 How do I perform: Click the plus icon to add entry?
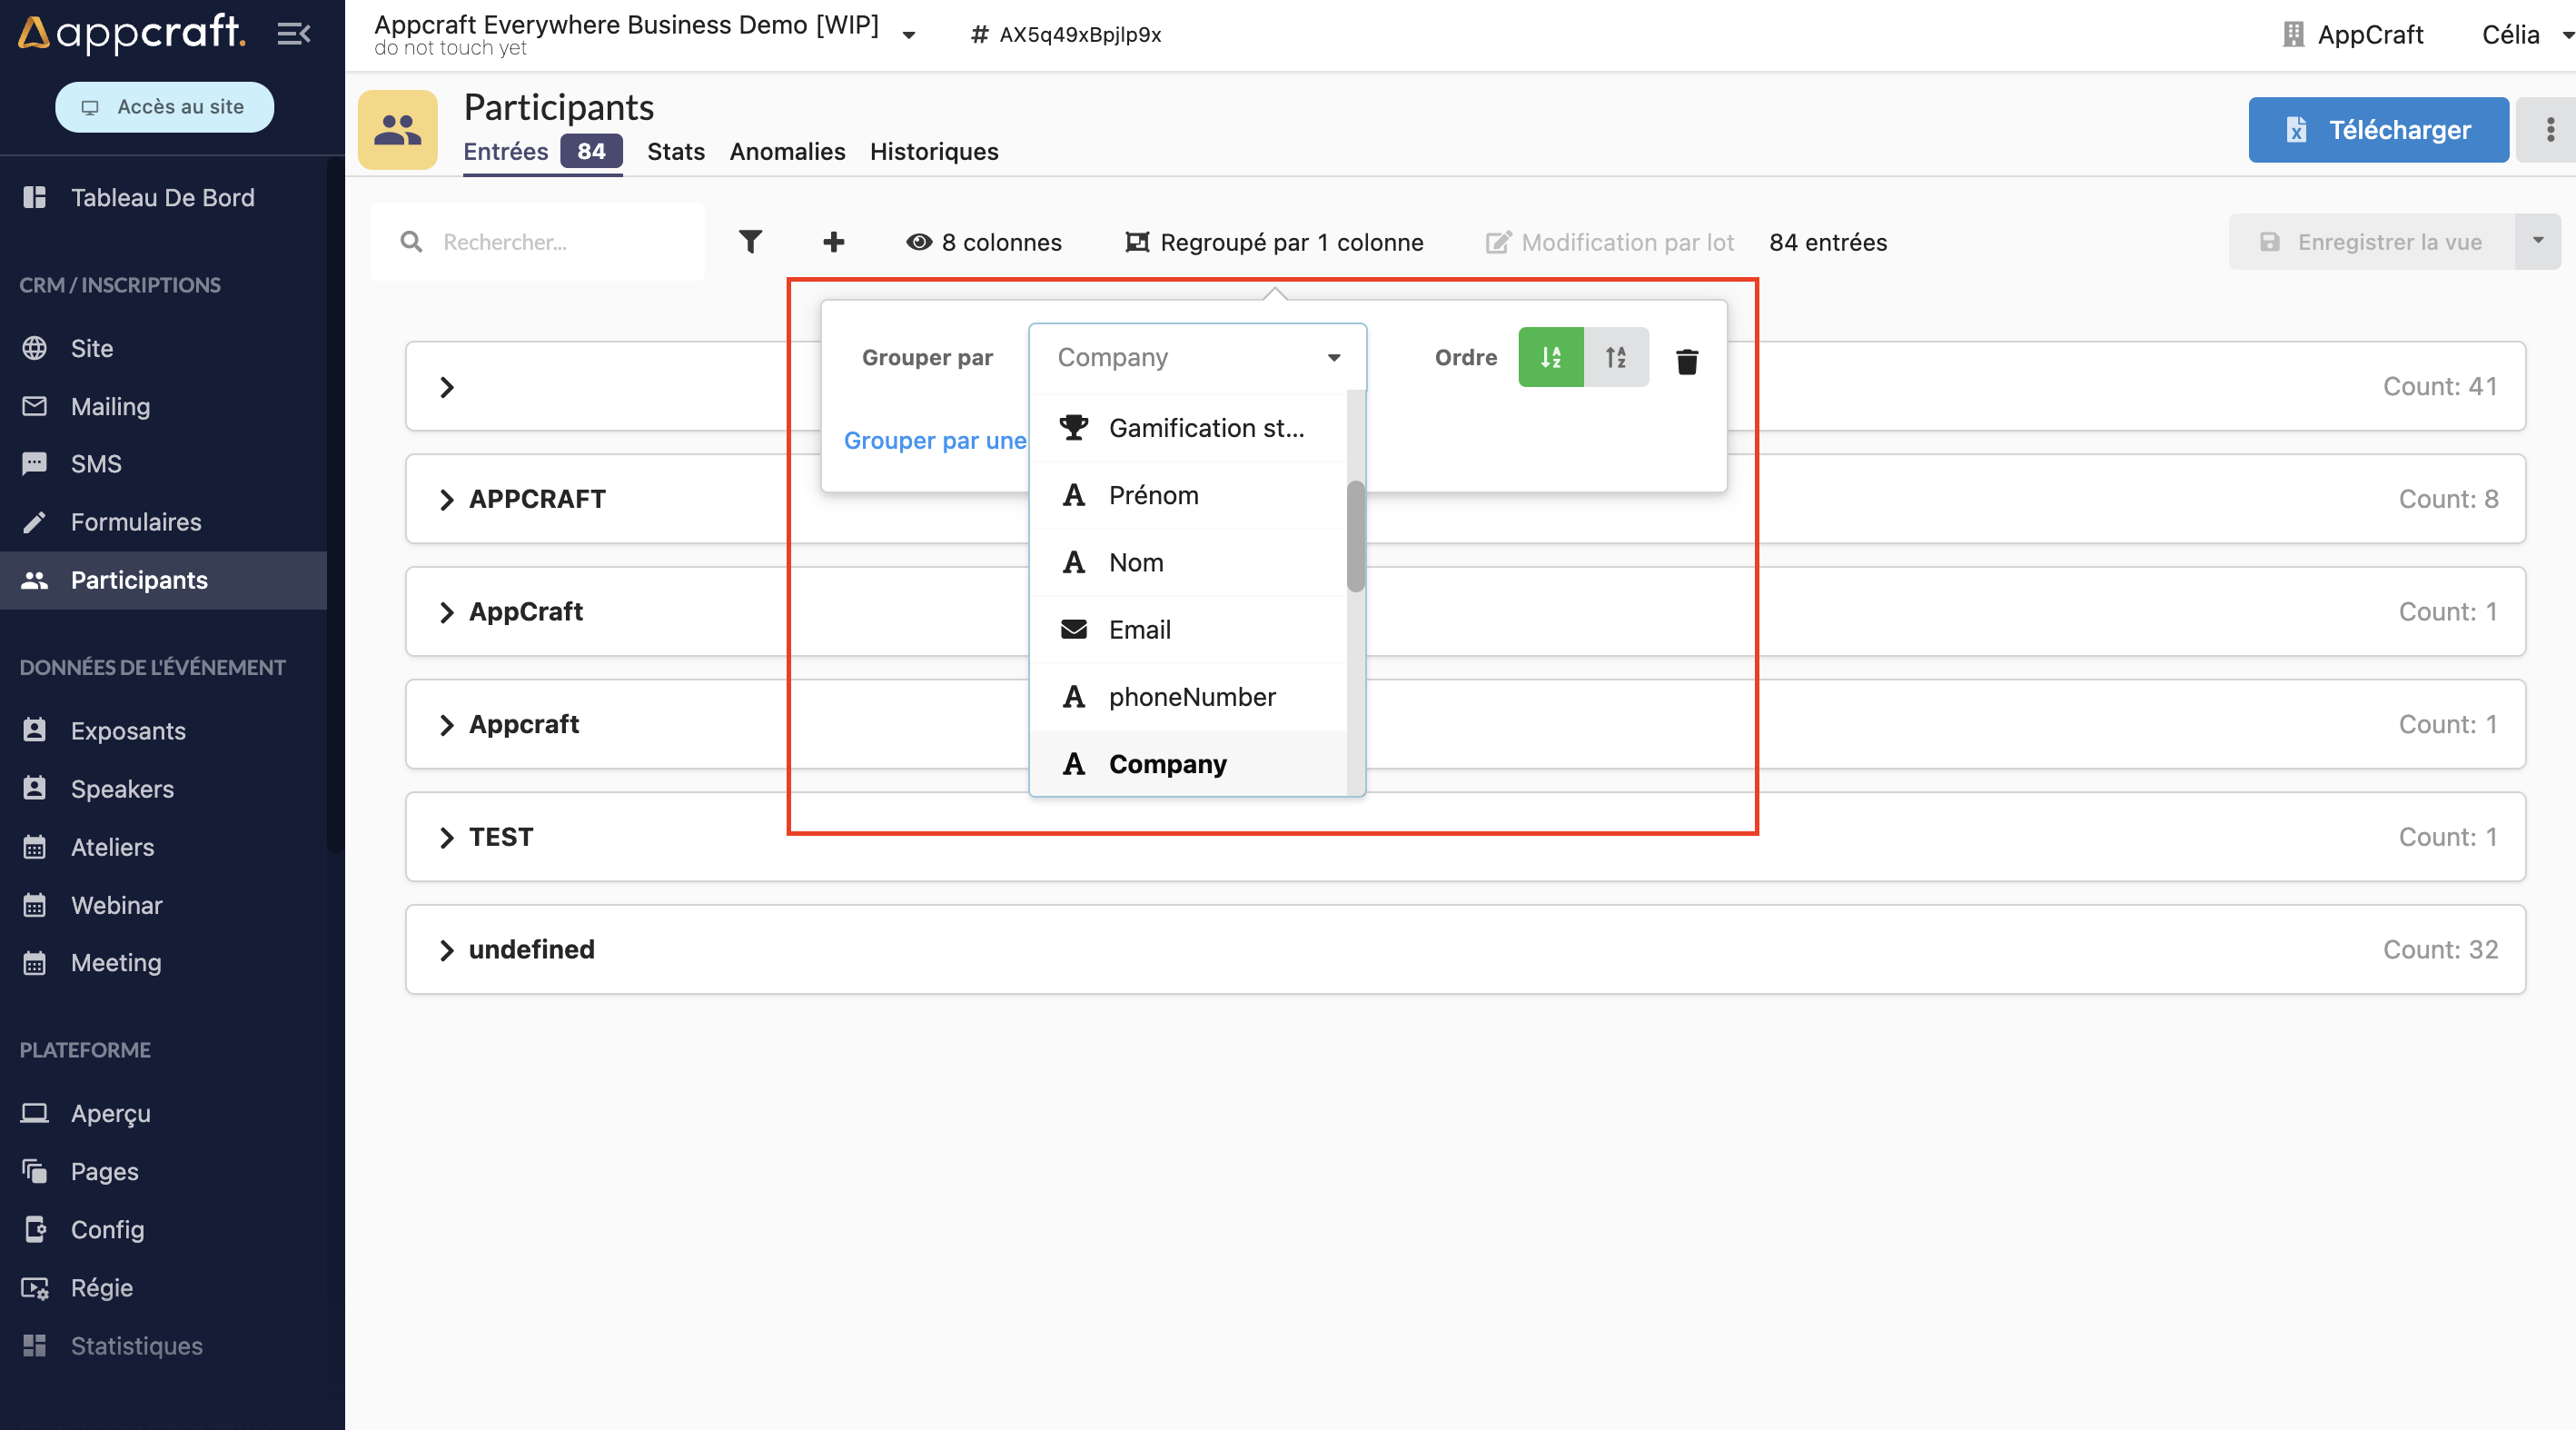tap(833, 241)
